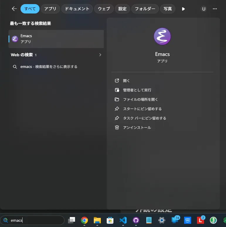Click the taskbar search magnifier icon
The width and height of the screenshot is (226, 227).
click(6, 220)
